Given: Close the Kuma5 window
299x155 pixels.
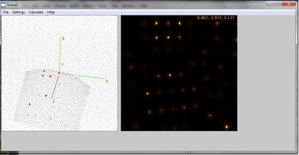Looking at the screenshot, I should [x=289, y=3].
